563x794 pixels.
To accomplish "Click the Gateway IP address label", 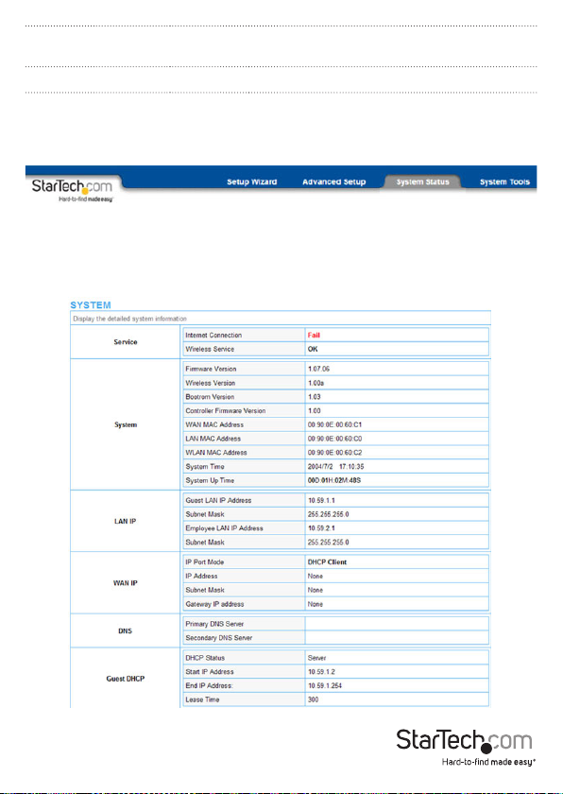I will coord(214,604).
